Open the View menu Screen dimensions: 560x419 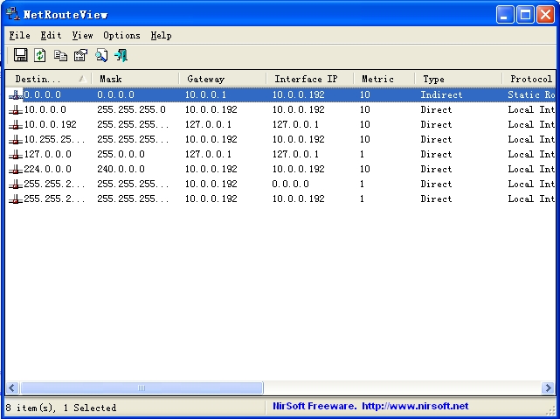point(82,35)
